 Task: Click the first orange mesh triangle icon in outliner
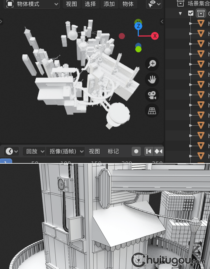[x=201, y=24]
